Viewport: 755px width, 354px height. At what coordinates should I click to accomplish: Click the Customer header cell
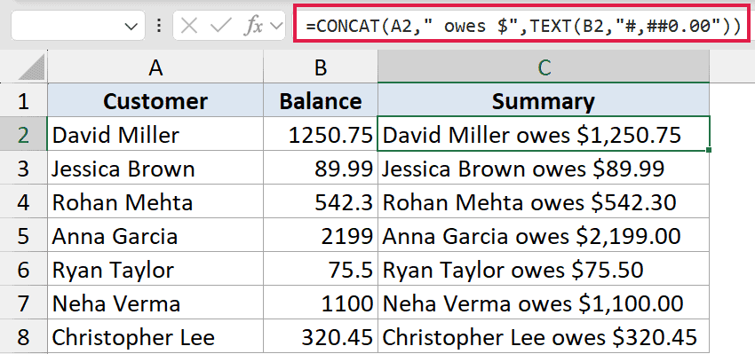click(155, 101)
